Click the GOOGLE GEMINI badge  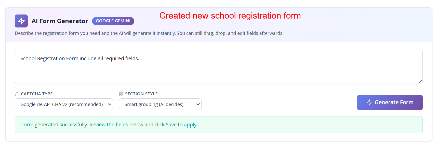click(113, 21)
